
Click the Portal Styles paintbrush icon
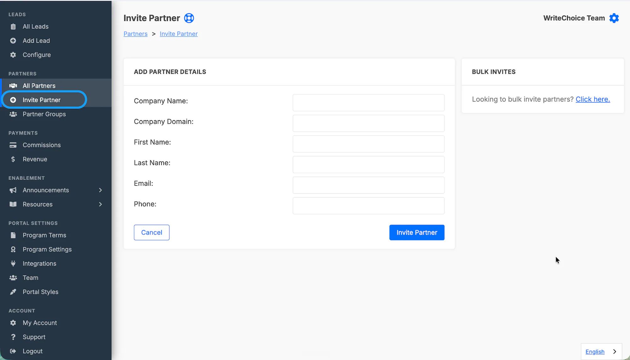[13, 292]
